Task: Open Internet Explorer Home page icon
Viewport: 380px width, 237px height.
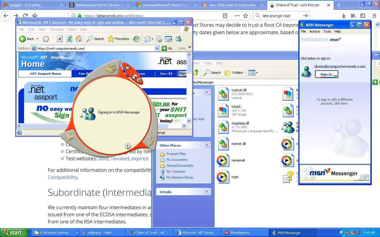Action: point(79,39)
